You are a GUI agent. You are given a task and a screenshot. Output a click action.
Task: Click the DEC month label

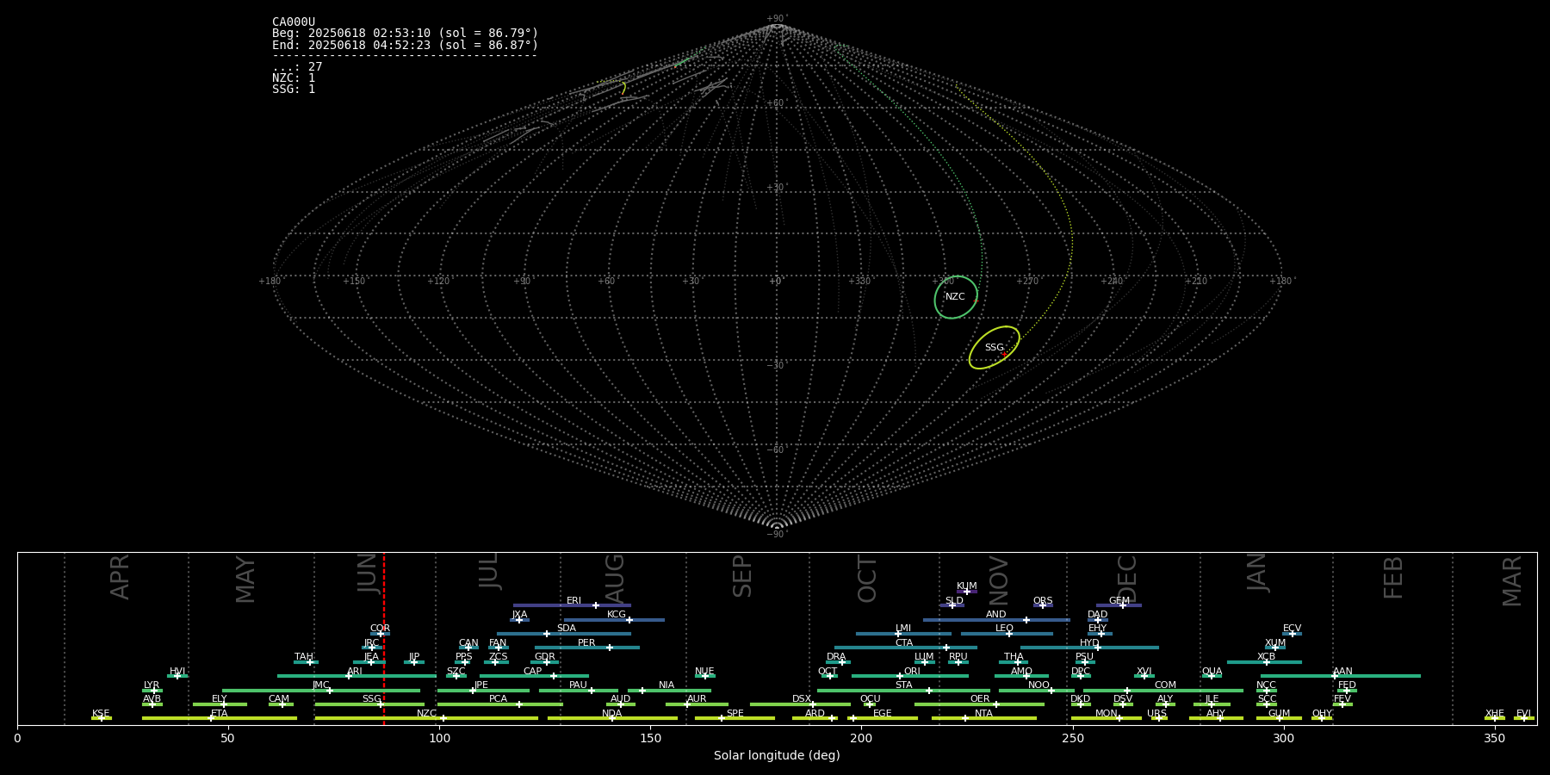(x=1126, y=578)
